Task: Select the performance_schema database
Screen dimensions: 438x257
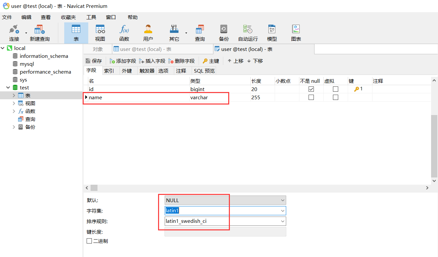Action: pos(45,72)
